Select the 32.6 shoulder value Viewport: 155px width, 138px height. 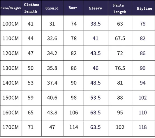coord(52,38)
